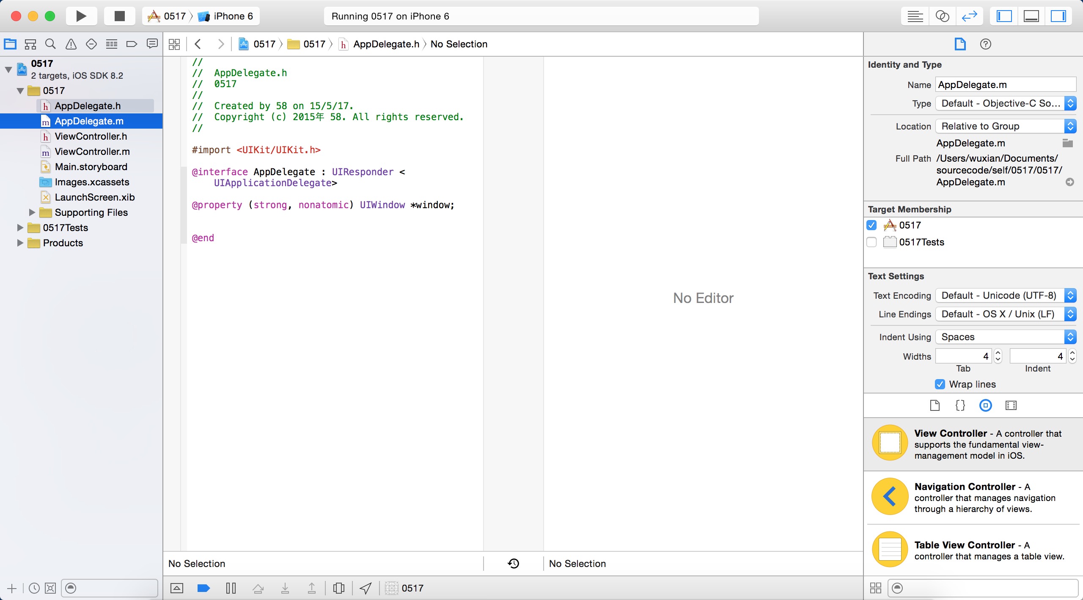Open the Test navigator tab
This screenshot has width=1083, height=600.
(x=91, y=44)
